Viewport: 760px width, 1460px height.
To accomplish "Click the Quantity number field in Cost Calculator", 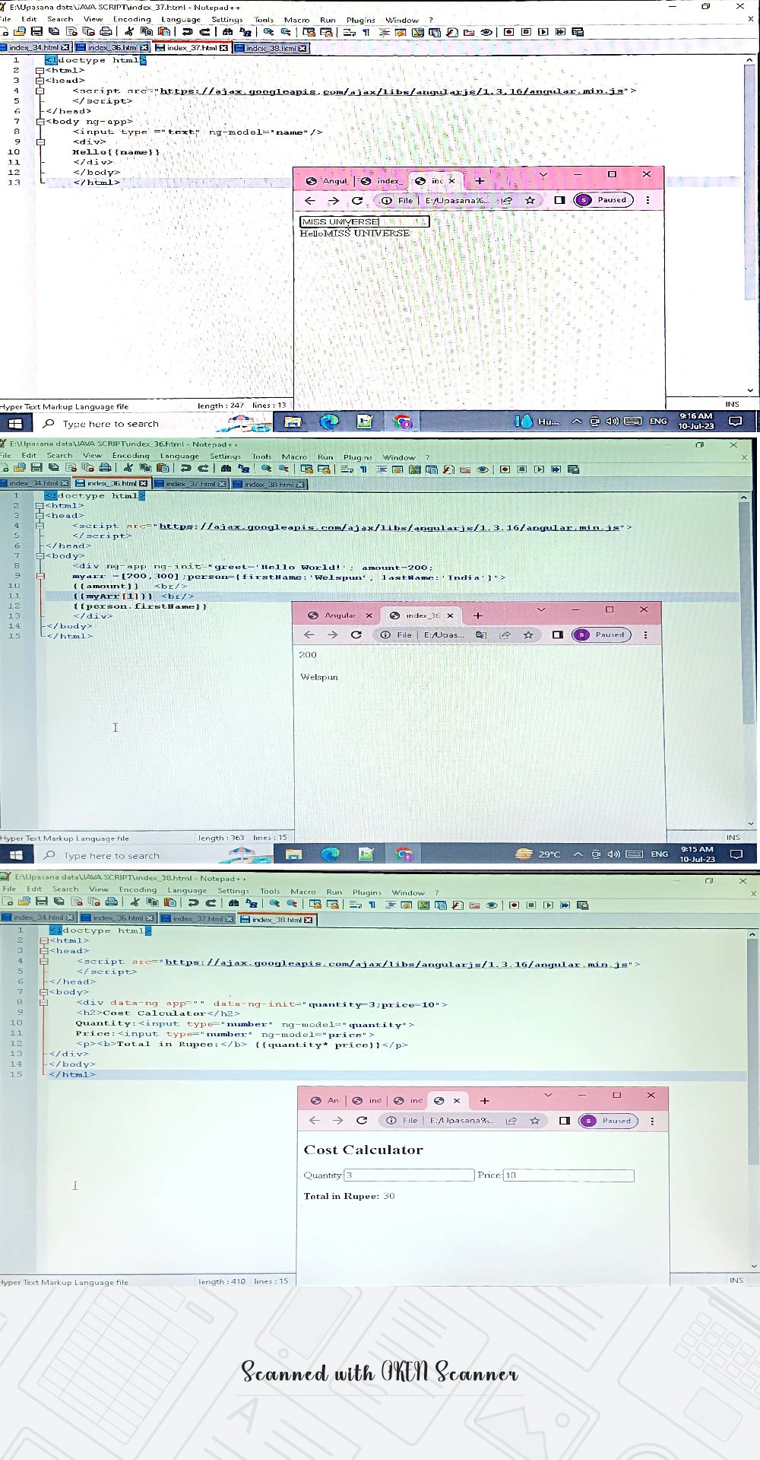I will click(x=409, y=1175).
